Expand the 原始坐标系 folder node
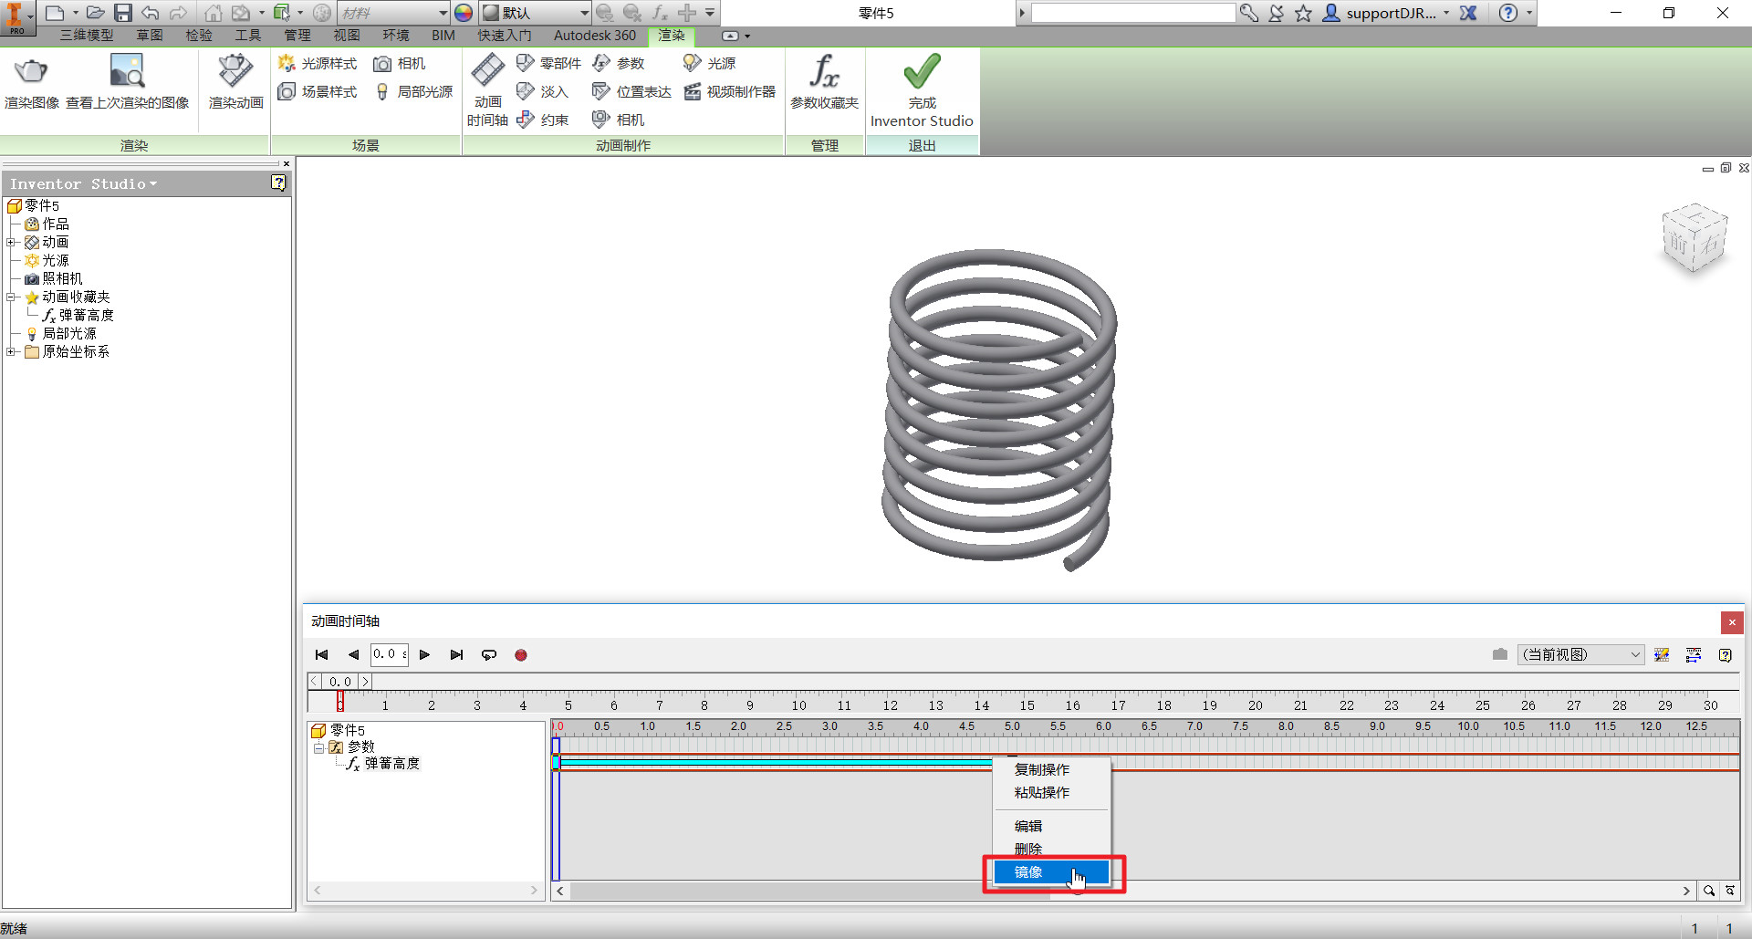1752x939 pixels. click(x=11, y=351)
